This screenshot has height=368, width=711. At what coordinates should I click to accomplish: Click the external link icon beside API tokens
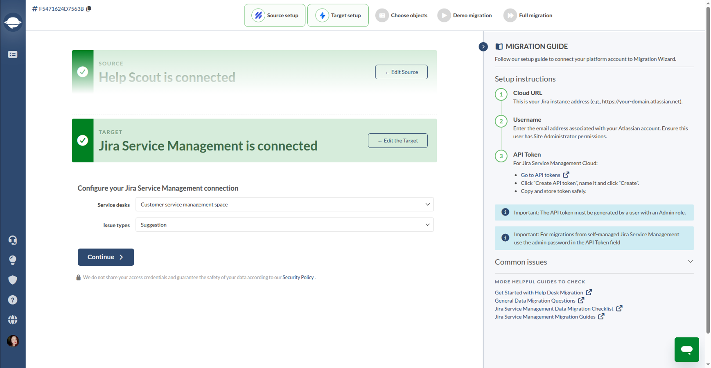566,175
